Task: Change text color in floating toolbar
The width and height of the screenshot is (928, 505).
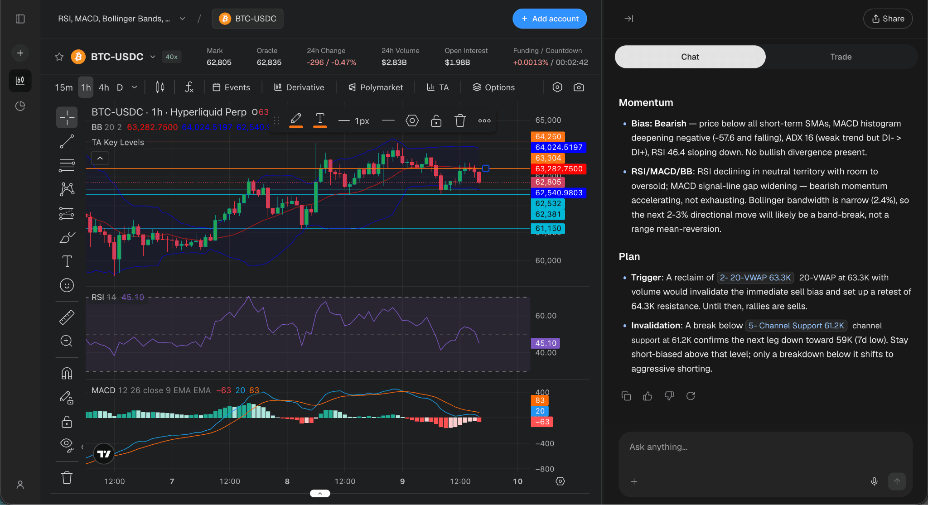Action: pos(320,120)
